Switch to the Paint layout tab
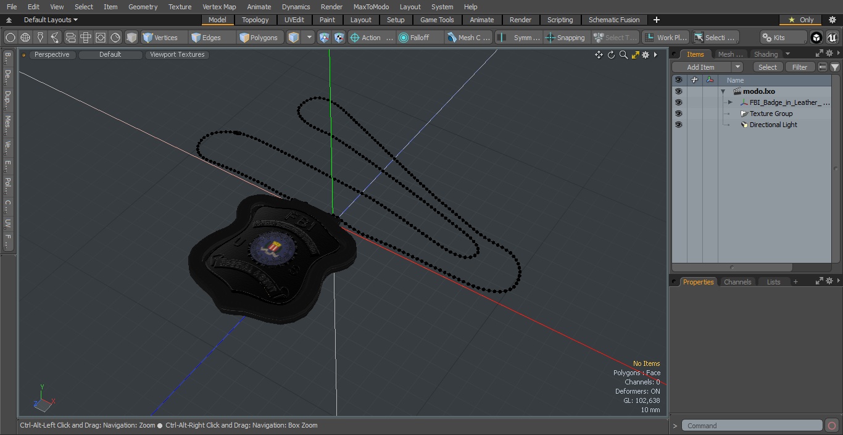This screenshot has width=843, height=435. (x=328, y=20)
